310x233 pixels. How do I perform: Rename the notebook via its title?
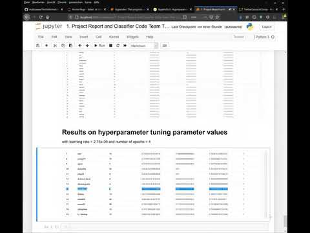(118, 27)
